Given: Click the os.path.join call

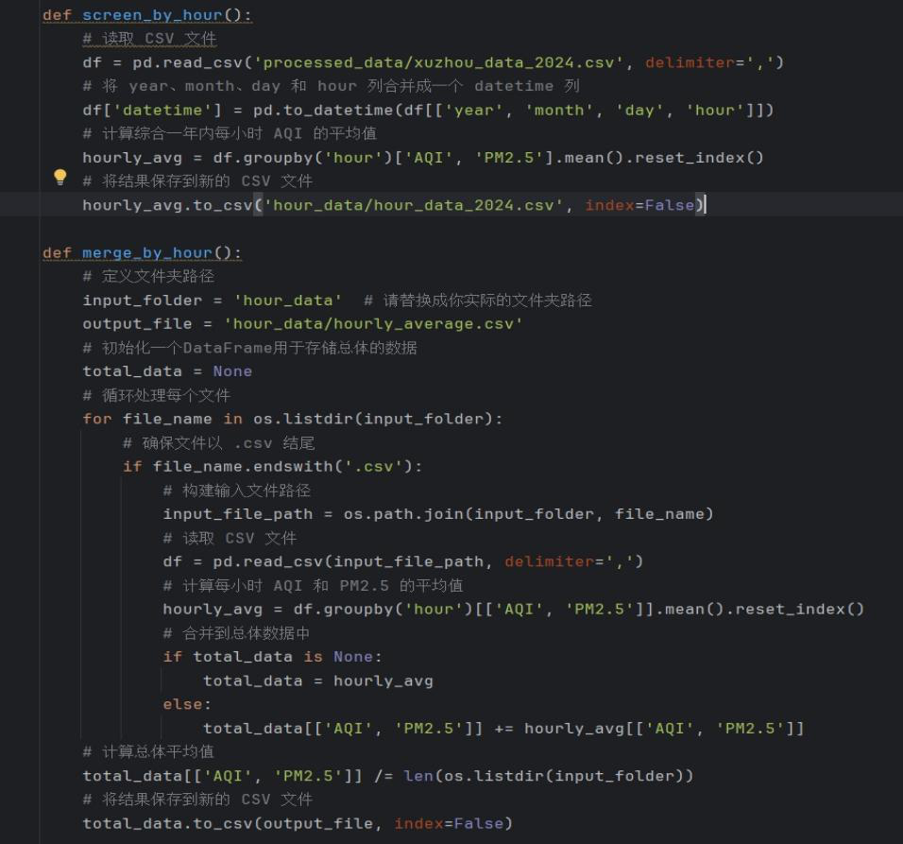Looking at the screenshot, I should click(x=403, y=514).
